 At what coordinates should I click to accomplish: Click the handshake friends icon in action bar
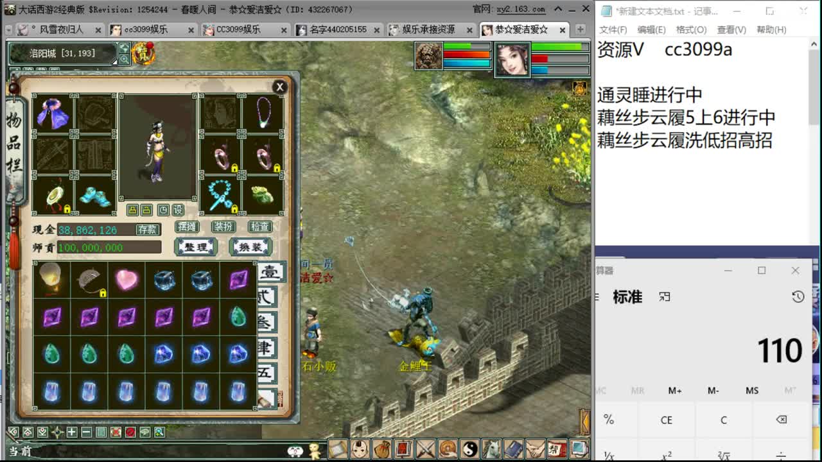(535, 449)
